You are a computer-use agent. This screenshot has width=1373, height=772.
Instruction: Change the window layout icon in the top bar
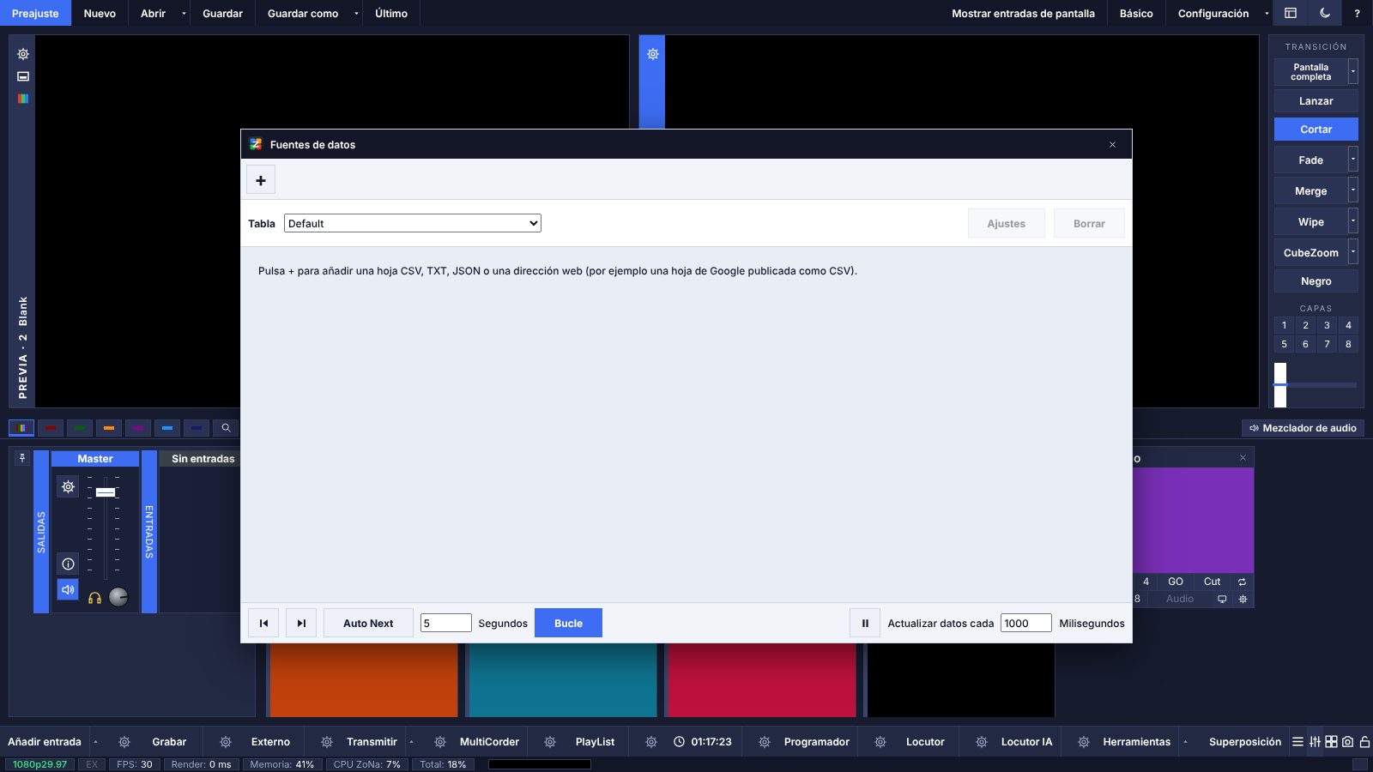[x=1290, y=13]
